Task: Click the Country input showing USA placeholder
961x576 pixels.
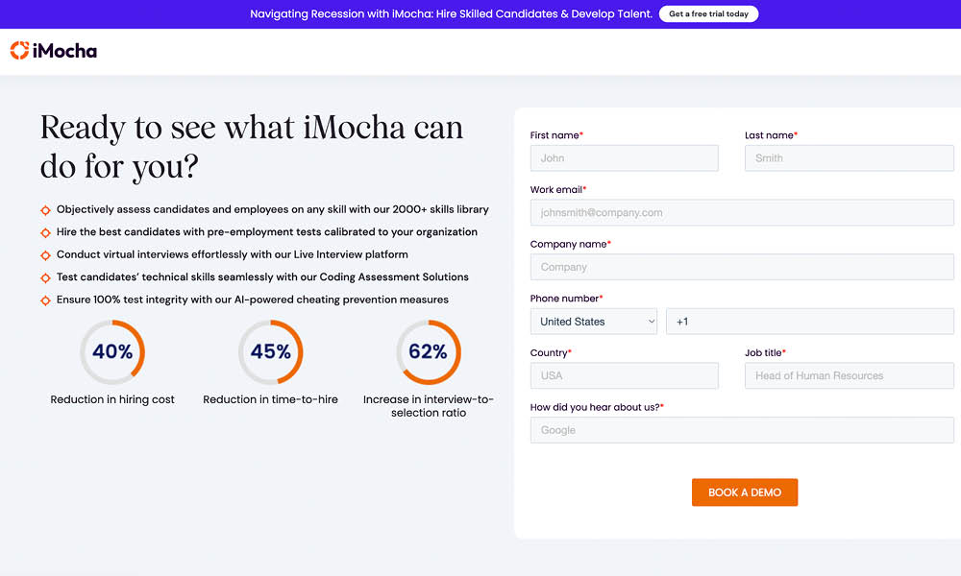Action: (624, 375)
